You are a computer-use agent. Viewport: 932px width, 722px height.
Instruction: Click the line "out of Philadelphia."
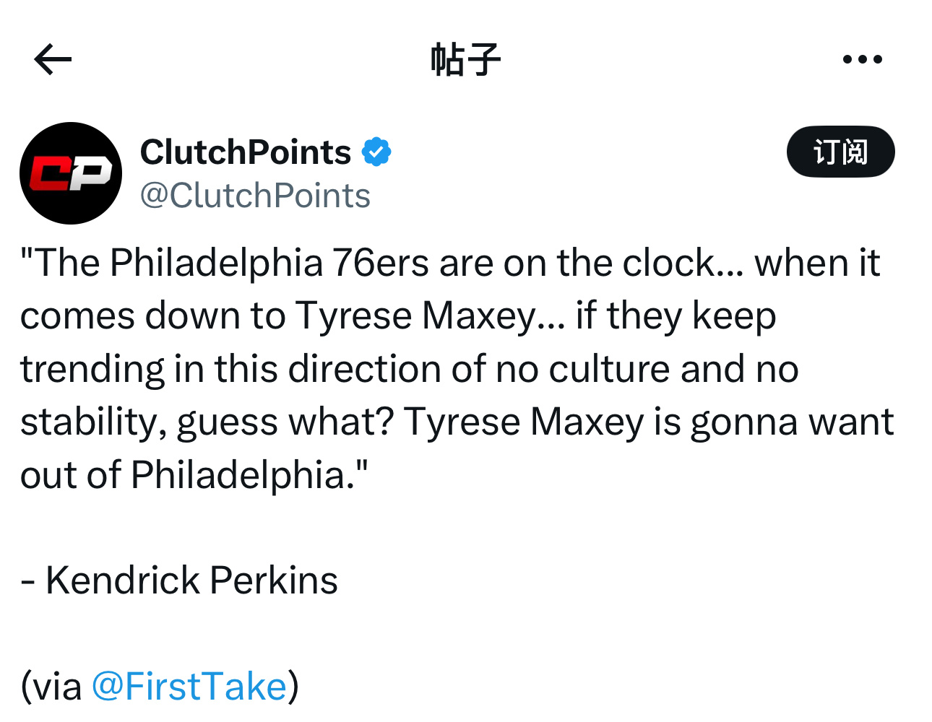click(194, 475)
